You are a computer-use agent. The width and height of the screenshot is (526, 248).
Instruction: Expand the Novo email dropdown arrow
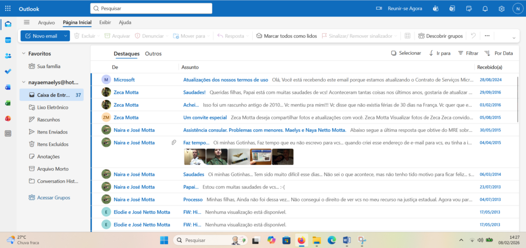66,36
